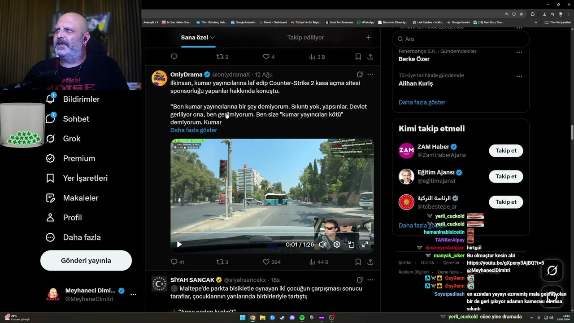Image resolution: width=574 pixels, height=323 pixels.
Task: Open the Livad For Streamers bookmark
Action: coord(339,22)
